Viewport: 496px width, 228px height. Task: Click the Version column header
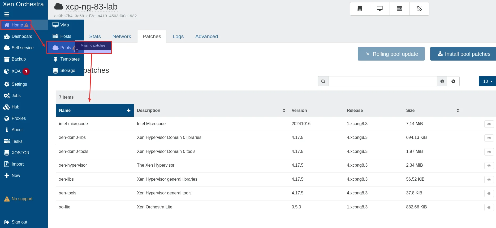click(x=299, y=111)
